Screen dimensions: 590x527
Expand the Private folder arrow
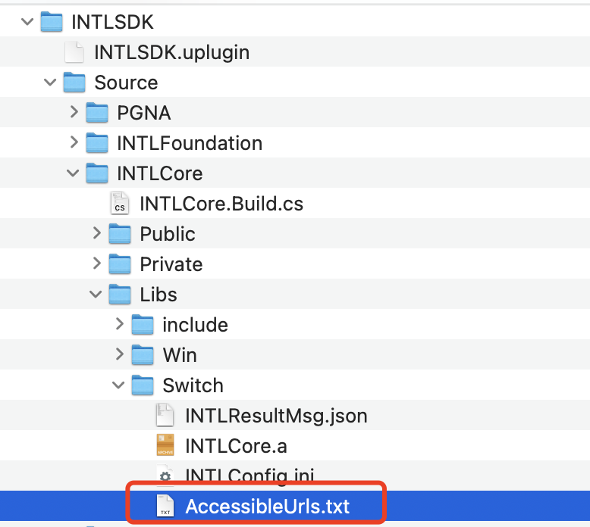point(96,264)
